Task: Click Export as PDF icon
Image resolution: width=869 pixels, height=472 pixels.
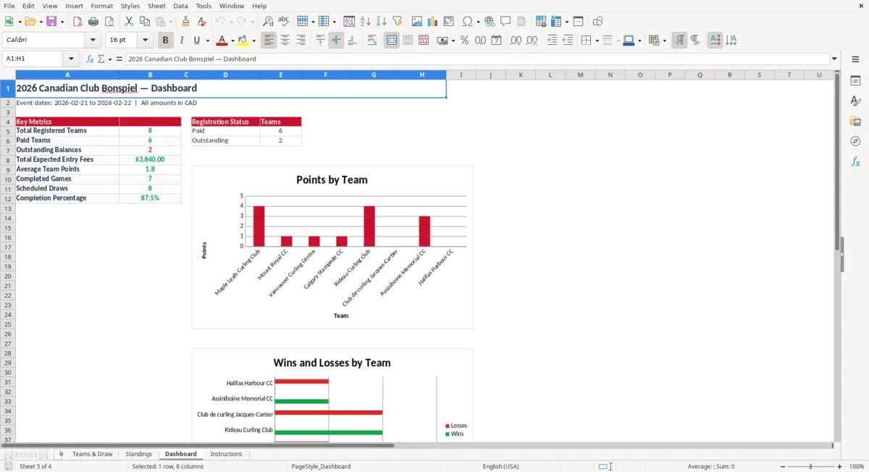Action: point(77,21)
